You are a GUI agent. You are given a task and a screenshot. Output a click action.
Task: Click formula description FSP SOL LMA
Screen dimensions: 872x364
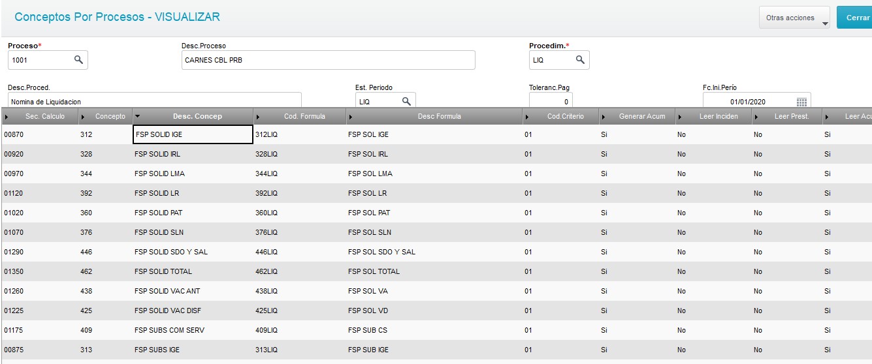pyautogui.click(x=370, y=174)
